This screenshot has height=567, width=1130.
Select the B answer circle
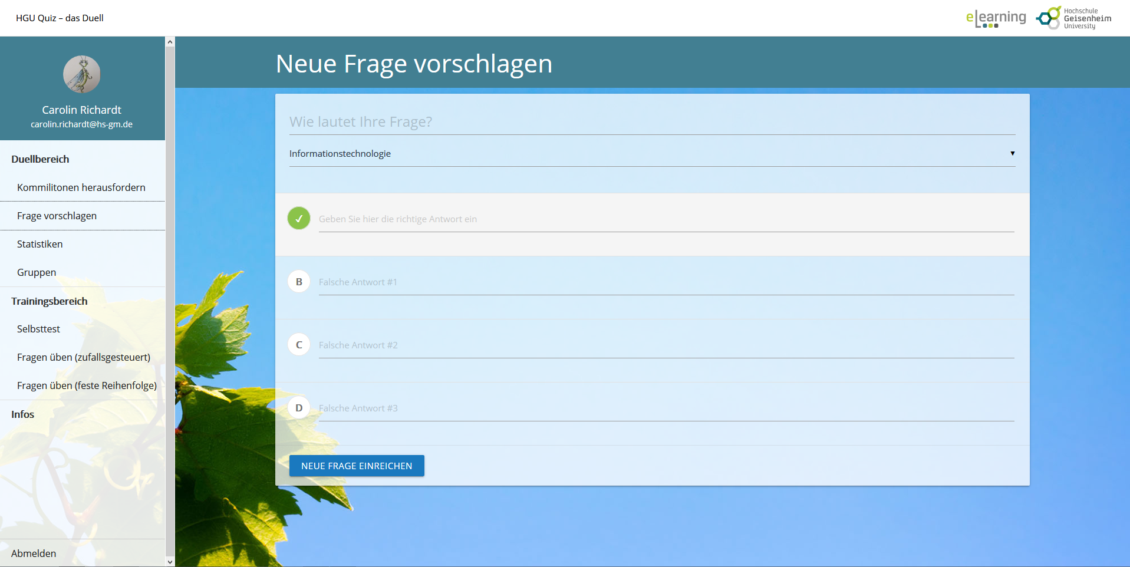coord(299,282)
